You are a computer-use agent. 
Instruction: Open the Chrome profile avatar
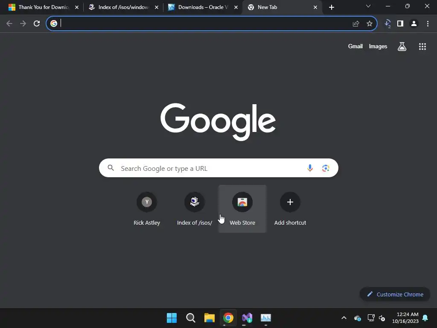tap(414, 24)
